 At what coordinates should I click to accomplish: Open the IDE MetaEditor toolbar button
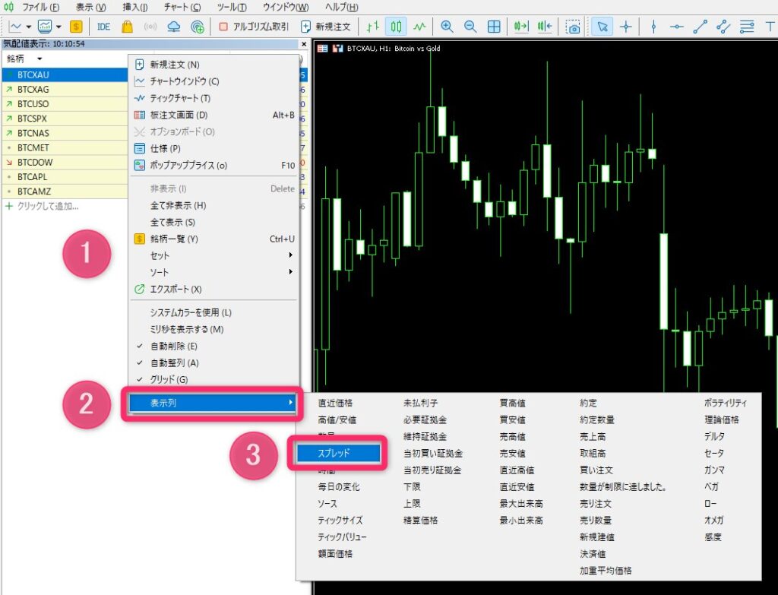[x=104, y=27]
